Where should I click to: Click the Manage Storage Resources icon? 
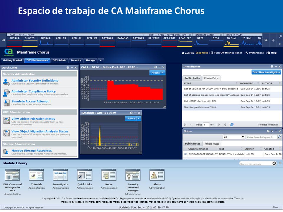pyautogui.click(x=6, y=151)
